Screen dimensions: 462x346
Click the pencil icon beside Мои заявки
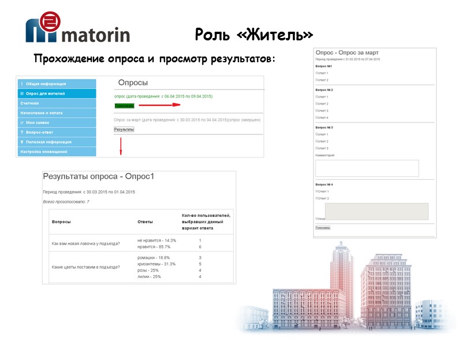click(x=22, y=123)
